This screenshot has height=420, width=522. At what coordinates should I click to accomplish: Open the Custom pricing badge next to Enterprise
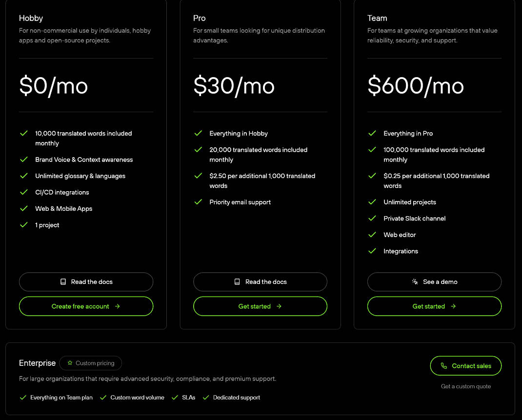(90, 363)
